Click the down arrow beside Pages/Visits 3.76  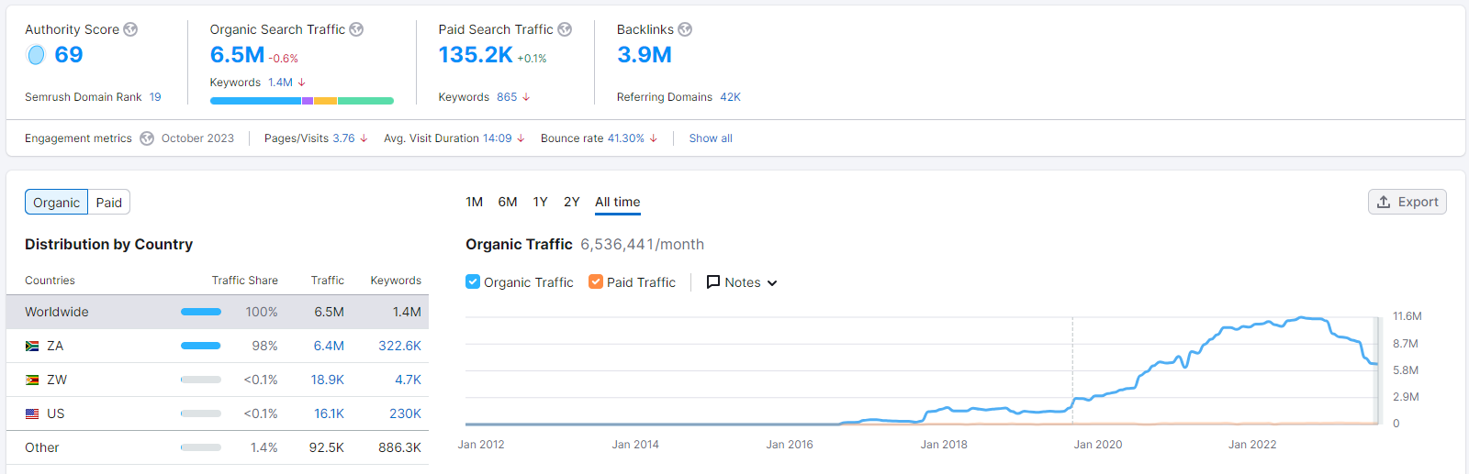[x=364, y=138]
